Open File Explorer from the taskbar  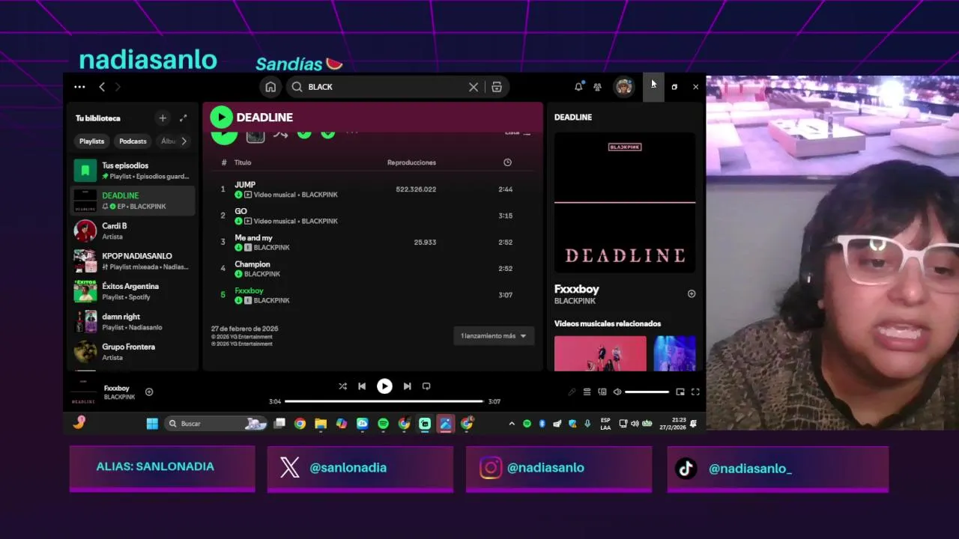pos(321,424)
